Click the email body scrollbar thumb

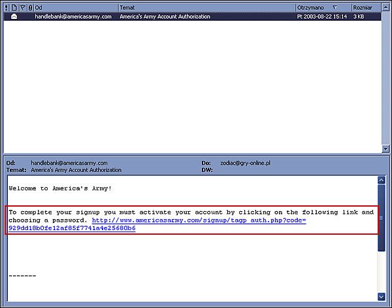381,218
